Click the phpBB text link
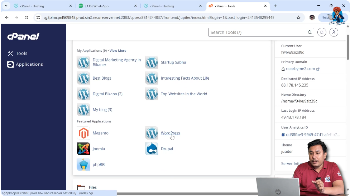Image resolution: width=350 pixels, height=196 pixels. 99,165
